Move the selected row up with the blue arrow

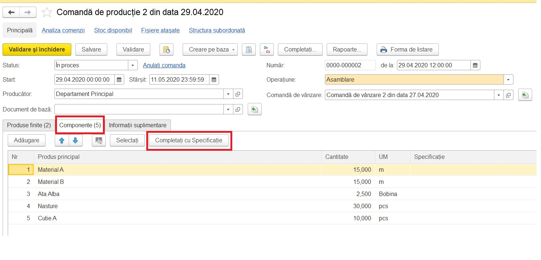(62, 140)
